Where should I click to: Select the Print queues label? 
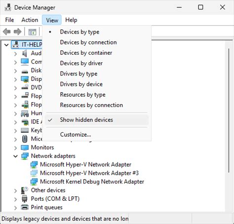(47, 207)
